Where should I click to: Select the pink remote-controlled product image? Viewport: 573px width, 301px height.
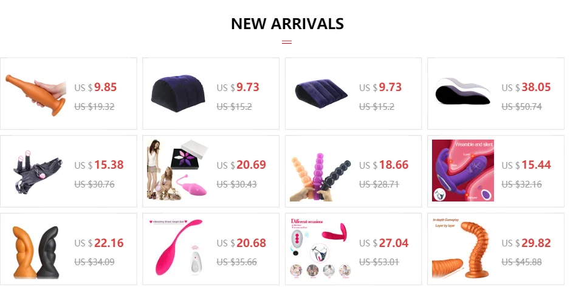point(178,249)
